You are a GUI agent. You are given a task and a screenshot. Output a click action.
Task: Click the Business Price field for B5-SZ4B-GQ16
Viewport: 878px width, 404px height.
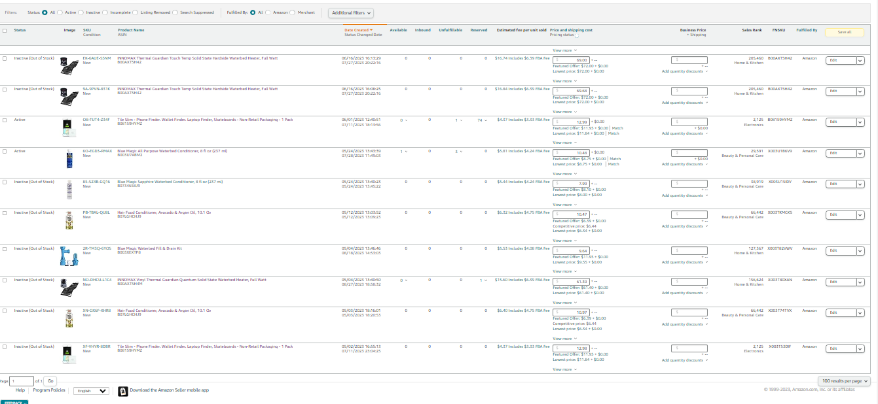(x=689, y=184)
